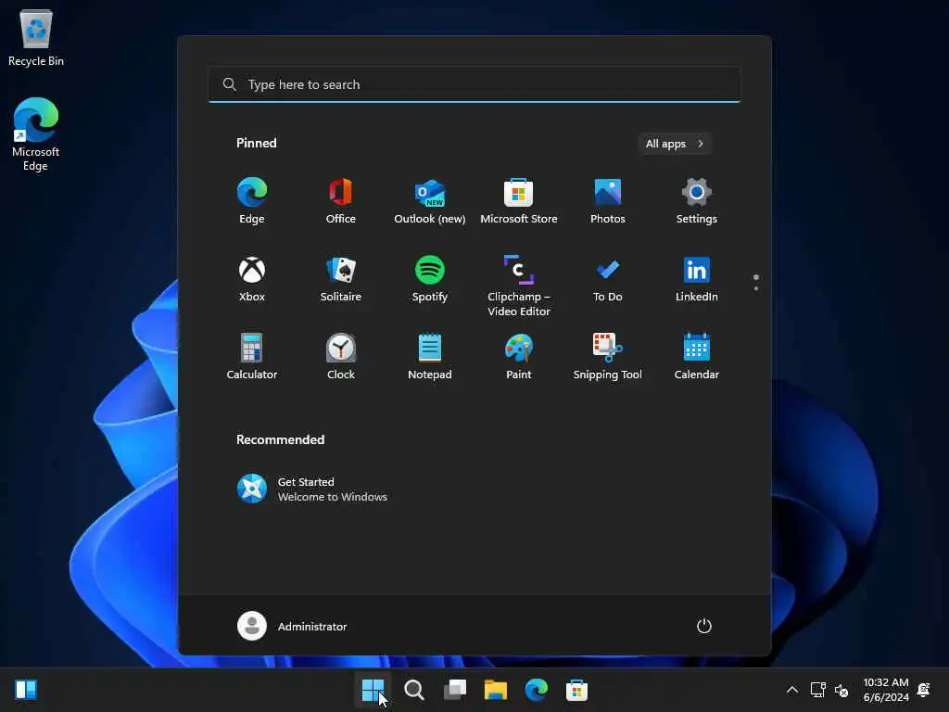Click the muted volume tray icon
This screenshot has width=949, height=712.
841,690
